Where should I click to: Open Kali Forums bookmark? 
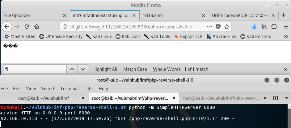click(255, 36)
